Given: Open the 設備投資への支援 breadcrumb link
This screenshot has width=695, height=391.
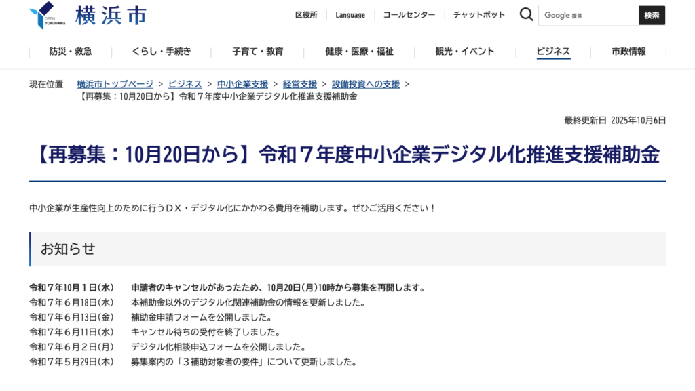Looking at the screenshot, I should pyautogui.click(x=366, y=84).
